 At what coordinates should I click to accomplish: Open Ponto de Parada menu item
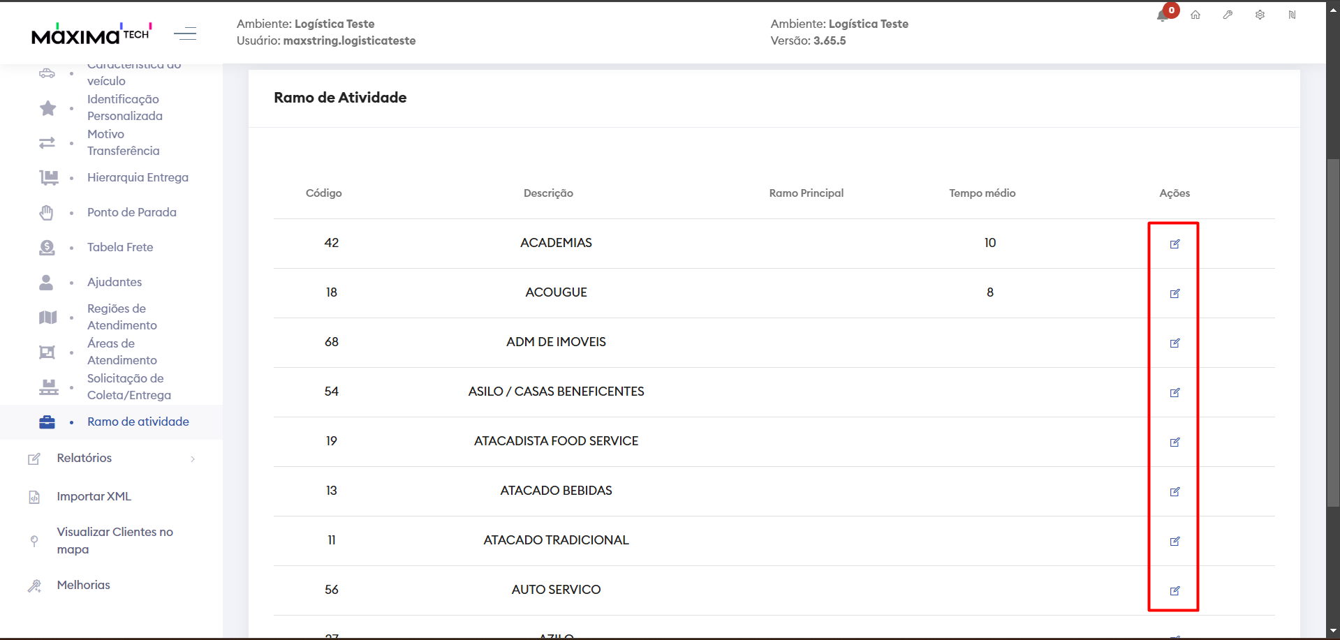tap(132, 212)
